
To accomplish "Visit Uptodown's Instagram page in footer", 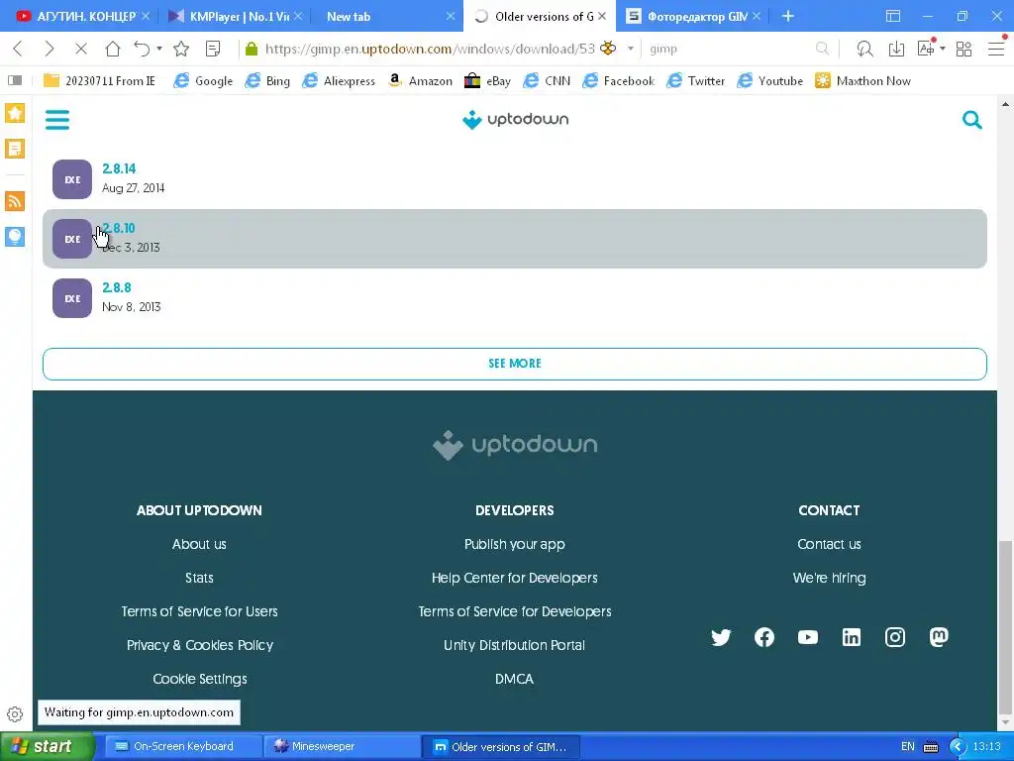I will click(x=895, y=637).
